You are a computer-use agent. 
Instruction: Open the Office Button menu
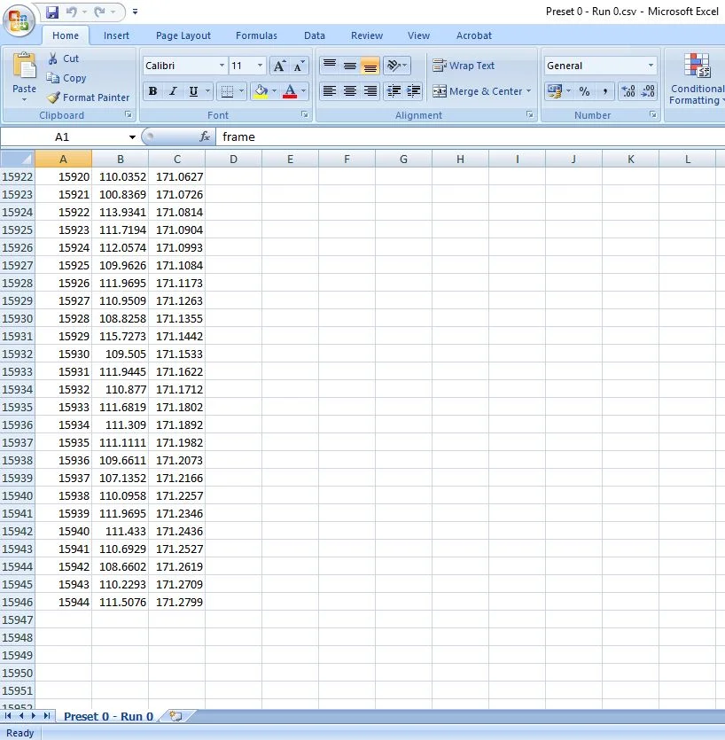tap(19, 20)
